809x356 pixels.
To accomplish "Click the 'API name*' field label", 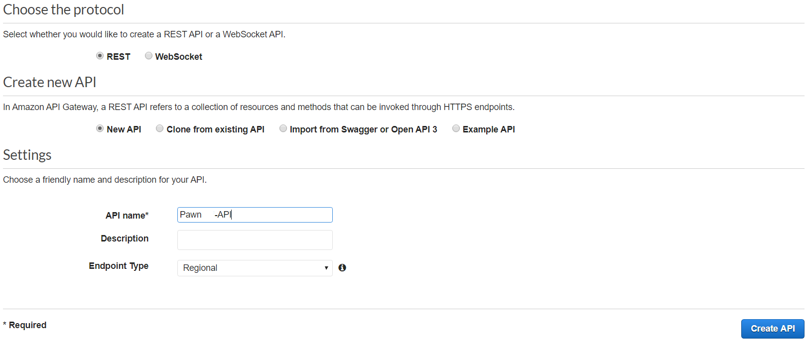I will pos(127,216).
